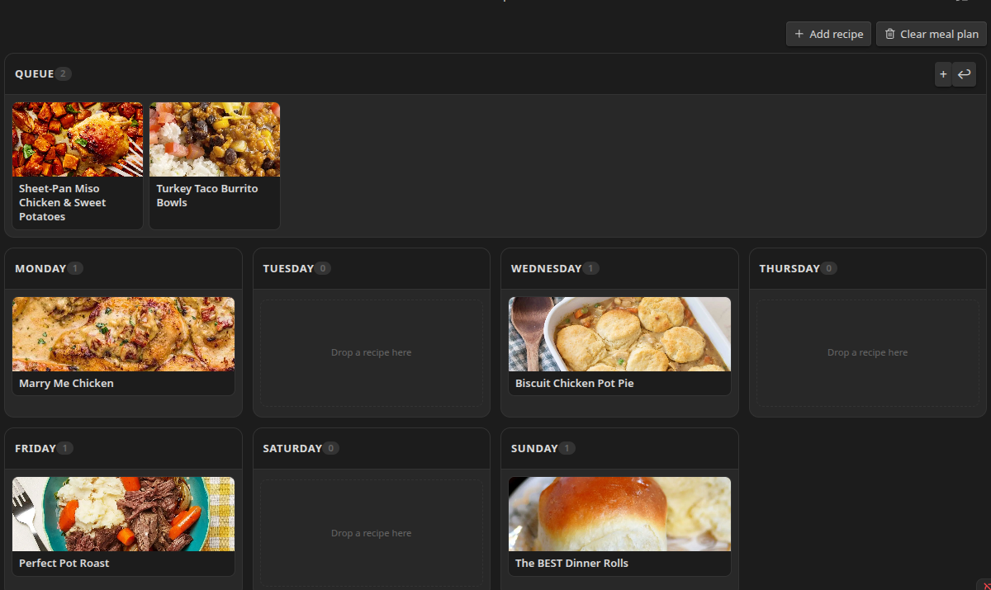The width and height of the screenshot is (991, 590).
Task: Click the Tuesday 'Drop a recipe here' zone
Action: 372,352
